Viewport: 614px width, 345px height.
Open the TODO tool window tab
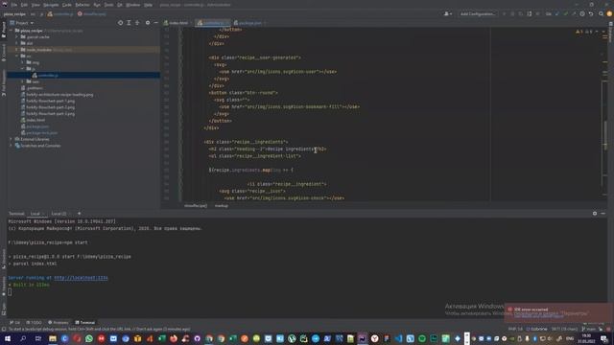coord(35,323)
